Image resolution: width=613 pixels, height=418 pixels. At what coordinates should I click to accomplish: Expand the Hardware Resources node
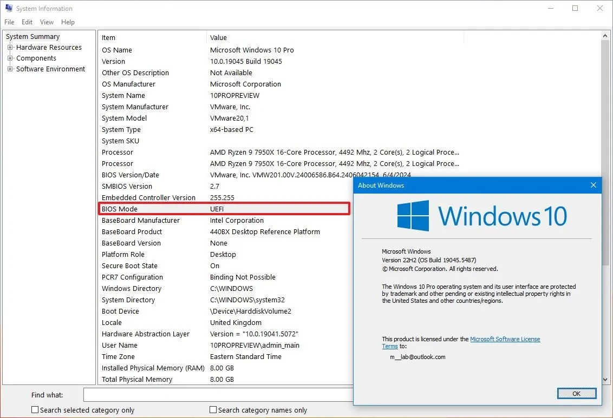click(x=11, y=47)
